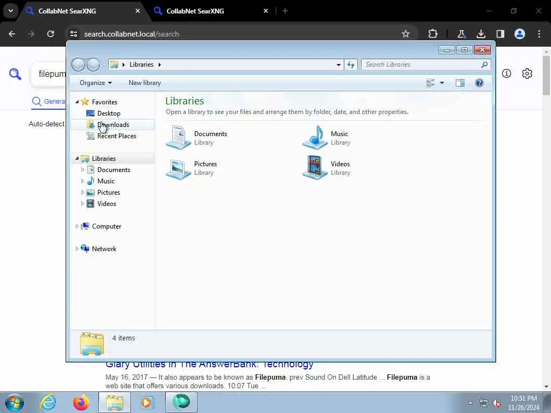The width and height of the screenshot is (551, 413).
Task: Go back in the browser
Action: point(12,34)
